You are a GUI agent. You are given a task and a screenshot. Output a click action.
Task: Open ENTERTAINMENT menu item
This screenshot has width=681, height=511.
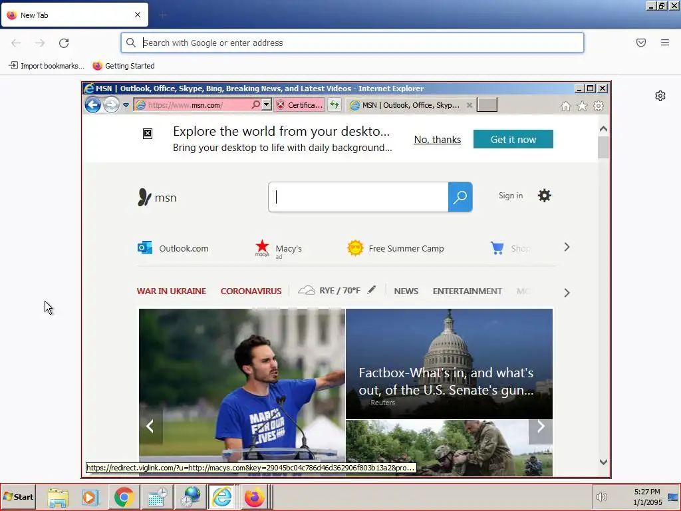(x=468, y=291)
